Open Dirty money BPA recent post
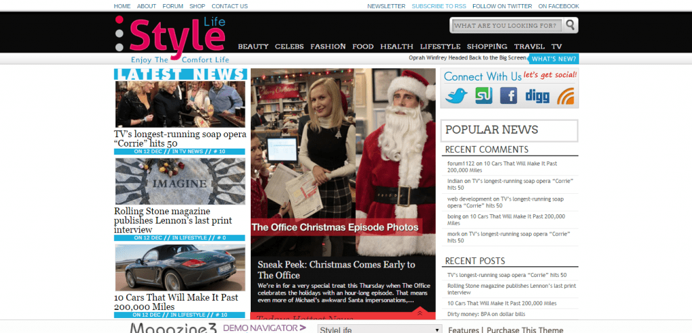The height and width of the screenshot is (333, 692). (x=487, y=314)
